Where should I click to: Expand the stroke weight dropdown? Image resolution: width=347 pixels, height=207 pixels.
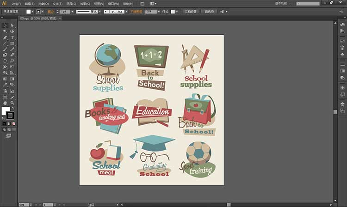pyautogui.click(x=72, y=12)
